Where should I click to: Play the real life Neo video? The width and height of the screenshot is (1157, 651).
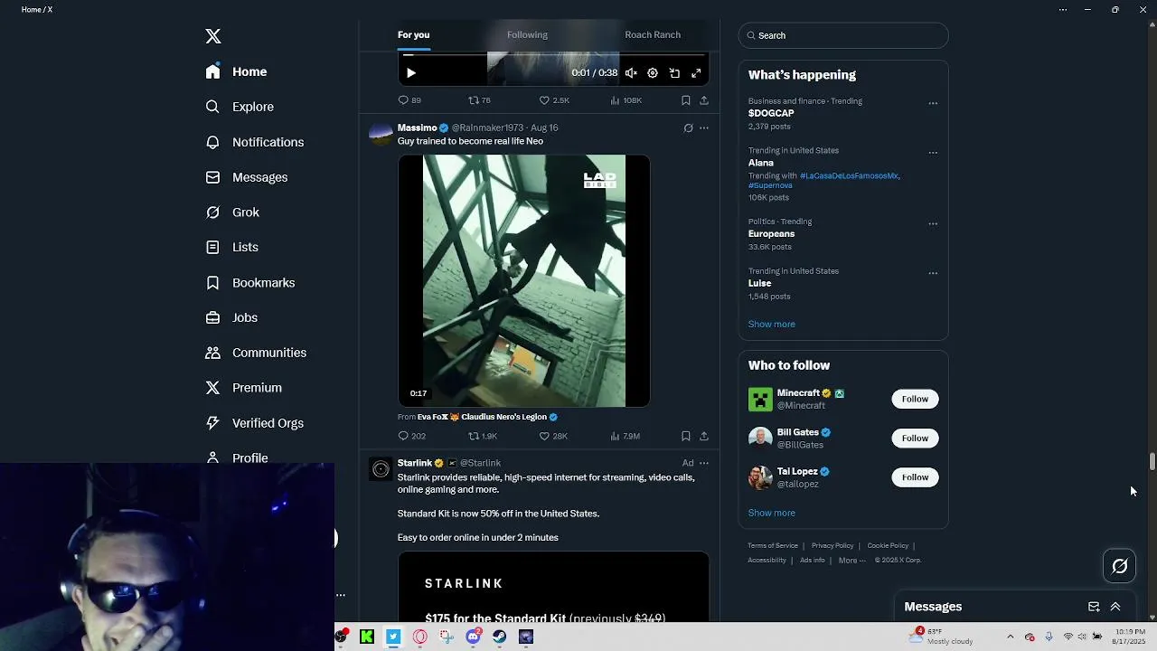pyautogui.click(x=523, y=280)
